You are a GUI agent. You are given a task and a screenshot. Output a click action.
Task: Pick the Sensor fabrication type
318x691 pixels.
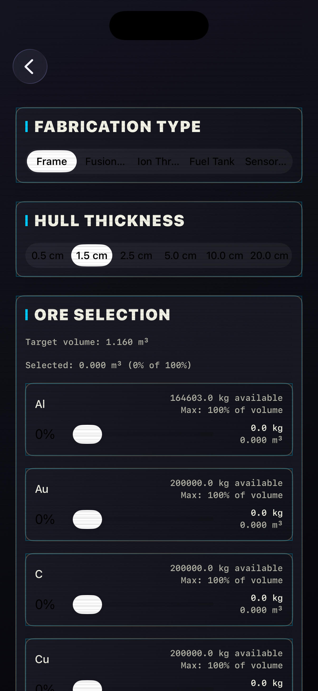pos(266,162)
